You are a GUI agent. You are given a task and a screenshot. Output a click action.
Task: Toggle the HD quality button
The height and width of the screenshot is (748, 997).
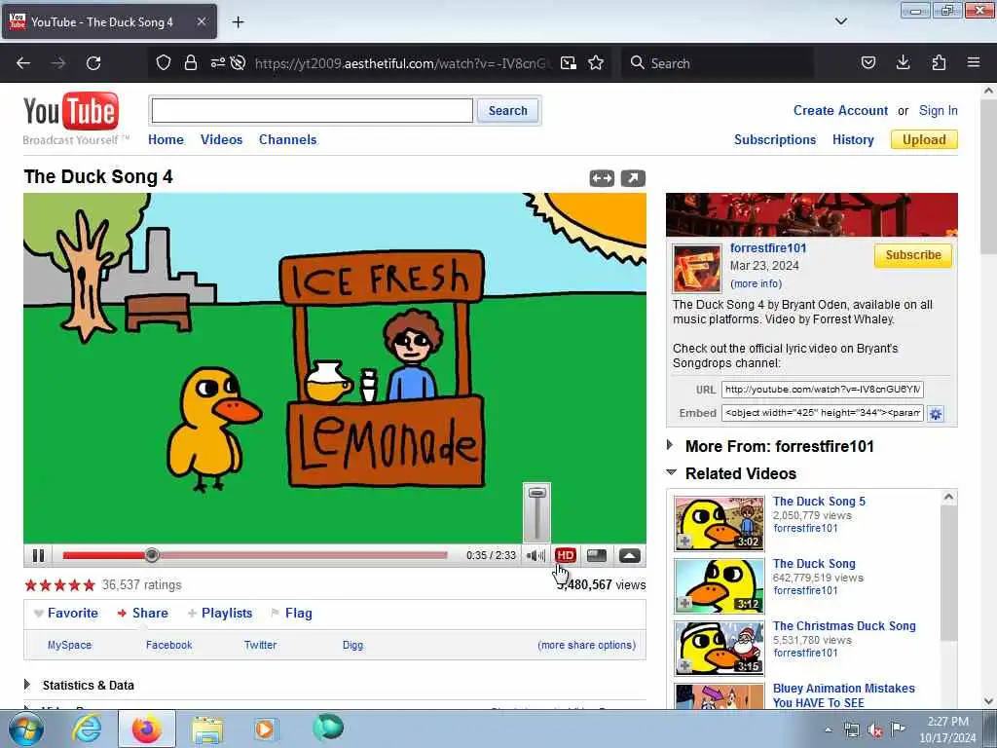pos(566,555)
